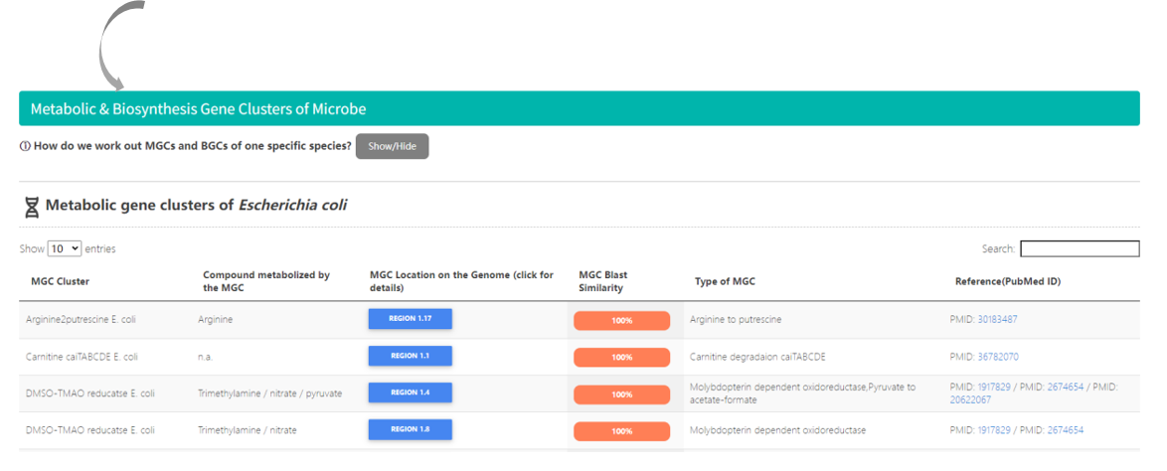Click the info icon before the MGCs question
The image size is (1167, 471).
click(25, 146)
